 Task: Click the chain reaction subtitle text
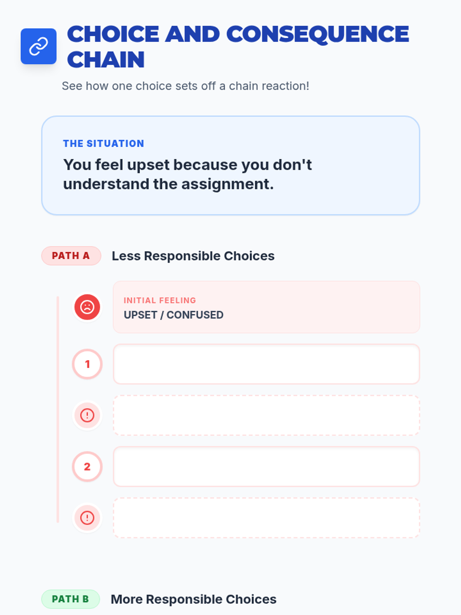[x=186, y=86]
